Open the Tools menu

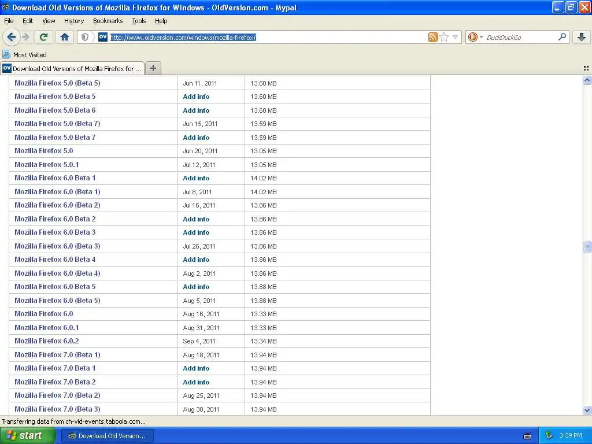coord(139,21)
